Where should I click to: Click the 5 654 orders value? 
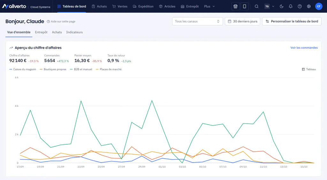[49, 61]
